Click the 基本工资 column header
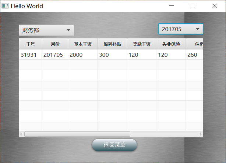The width and height of the screenshot is (226, 163). point(82,44)
